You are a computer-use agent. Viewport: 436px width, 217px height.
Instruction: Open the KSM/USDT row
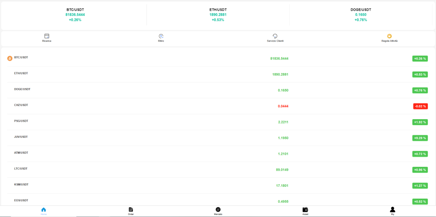coord(218,186)
